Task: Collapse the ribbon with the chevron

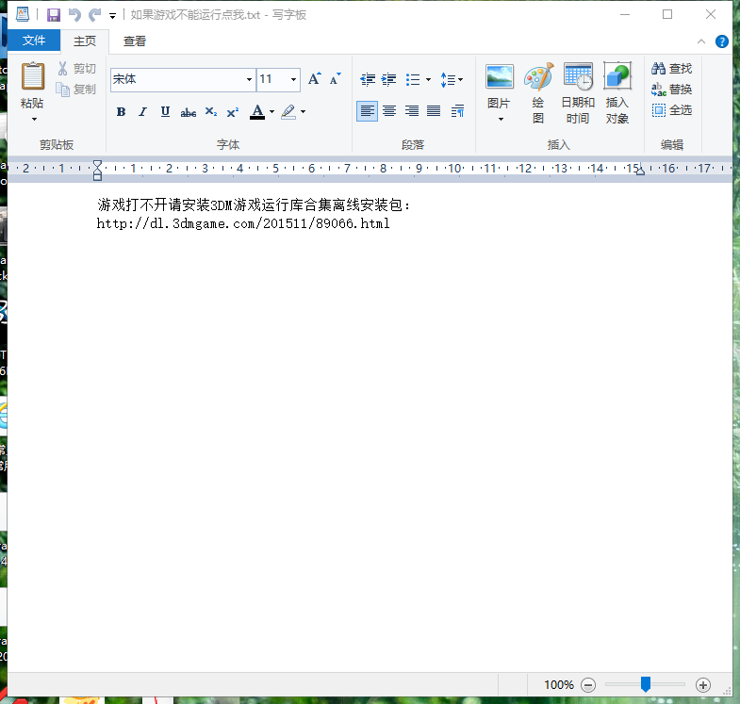Action: (x=701, y=41)
